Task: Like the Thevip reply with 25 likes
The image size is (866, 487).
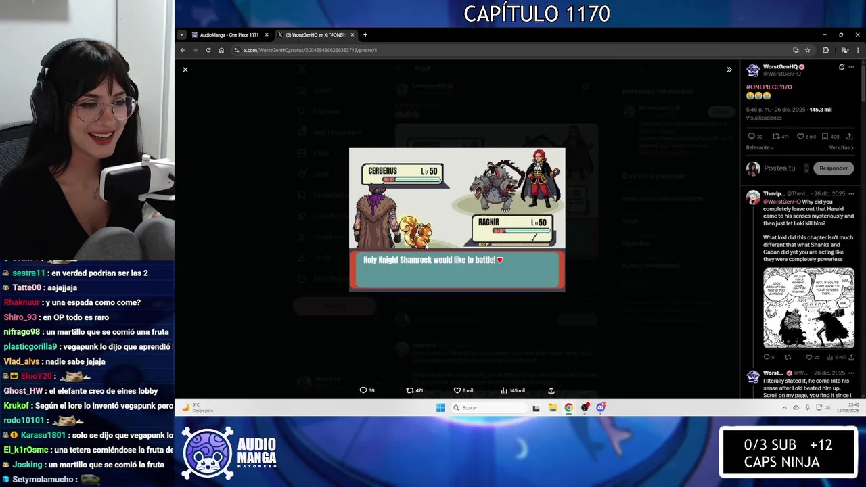Action: (x=813, y=357)
